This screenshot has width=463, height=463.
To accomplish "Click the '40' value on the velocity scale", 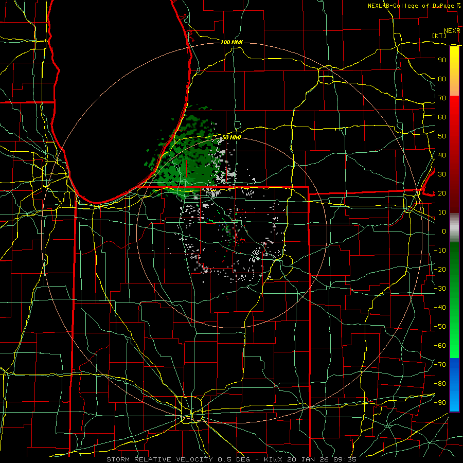I will pos(442,155).
